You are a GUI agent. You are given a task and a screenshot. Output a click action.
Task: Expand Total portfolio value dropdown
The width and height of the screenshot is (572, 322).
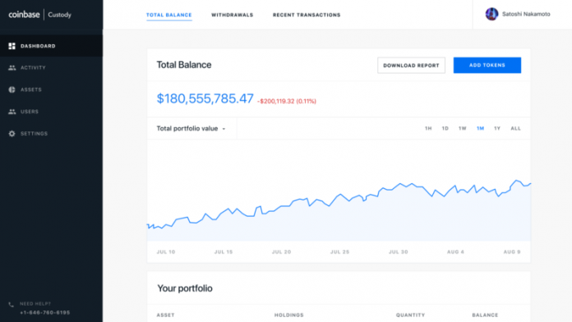coord(191,128)
